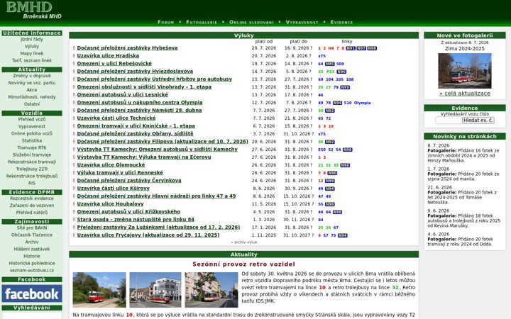Open Uzavírka ulice Hradiska closure
511x319 pixels.
point(108,56)
